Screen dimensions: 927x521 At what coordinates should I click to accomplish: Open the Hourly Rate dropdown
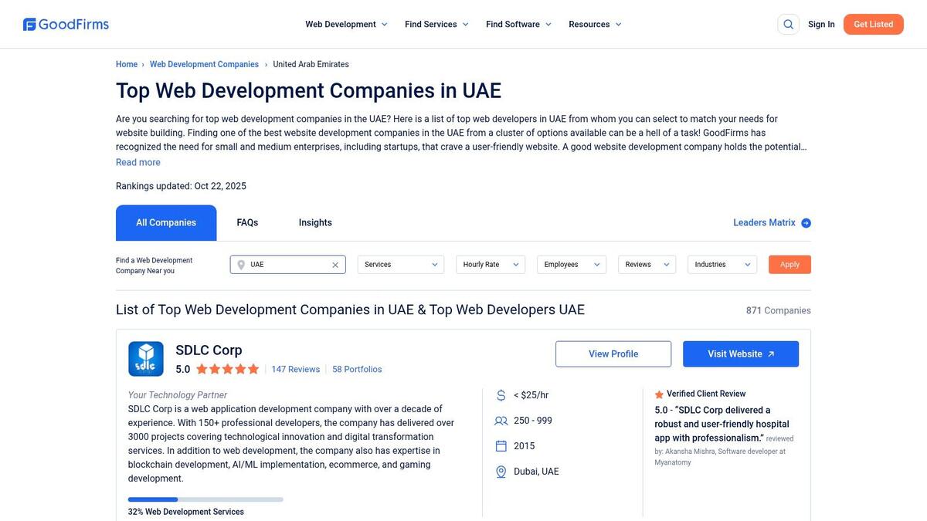pyautogui.click(x=490, y=265)
